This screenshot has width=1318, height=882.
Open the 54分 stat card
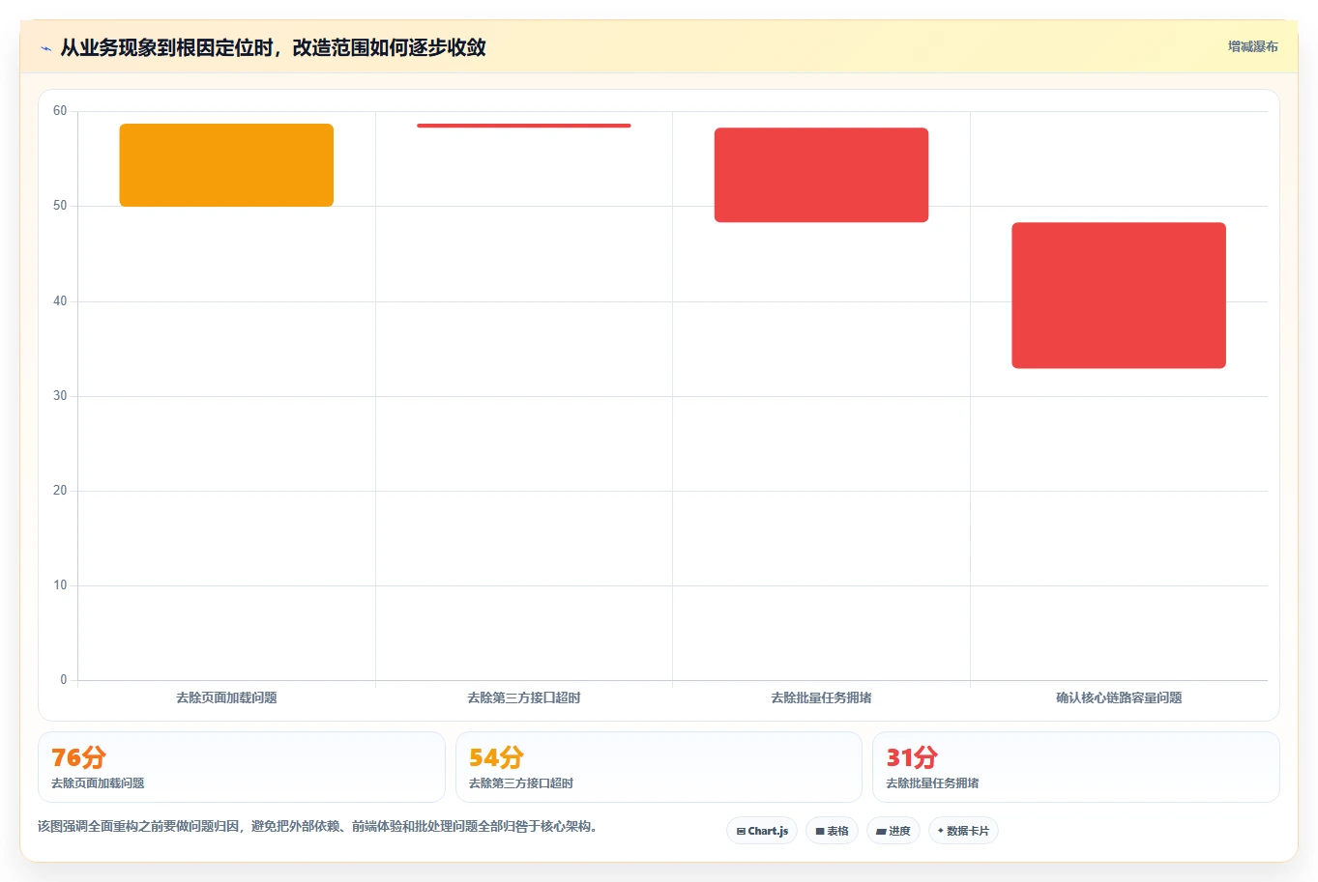point(659,767)
